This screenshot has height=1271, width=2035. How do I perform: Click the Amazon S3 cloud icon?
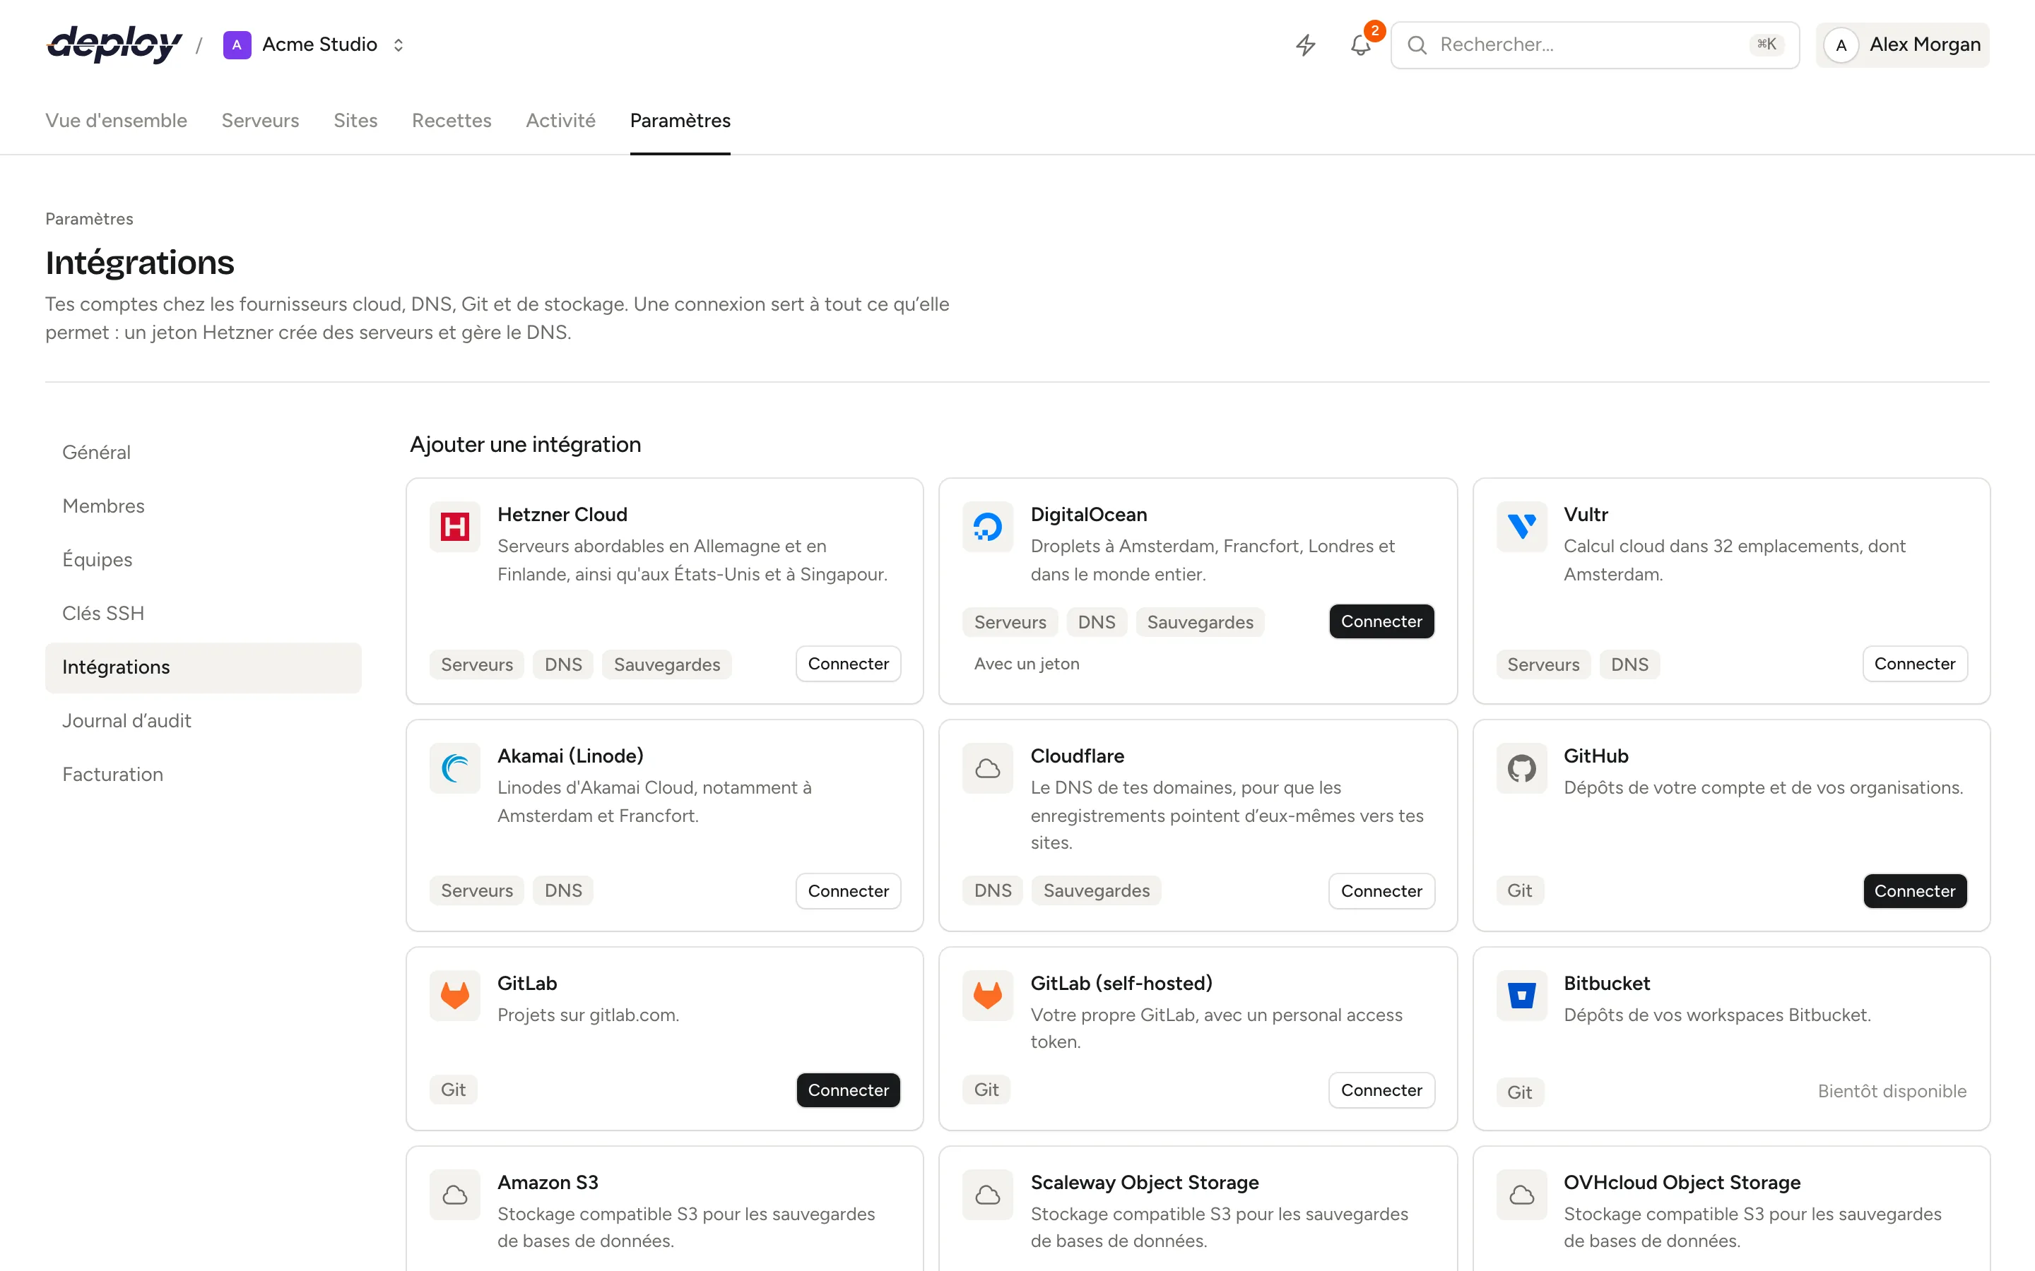click(x=455, y=1195)
